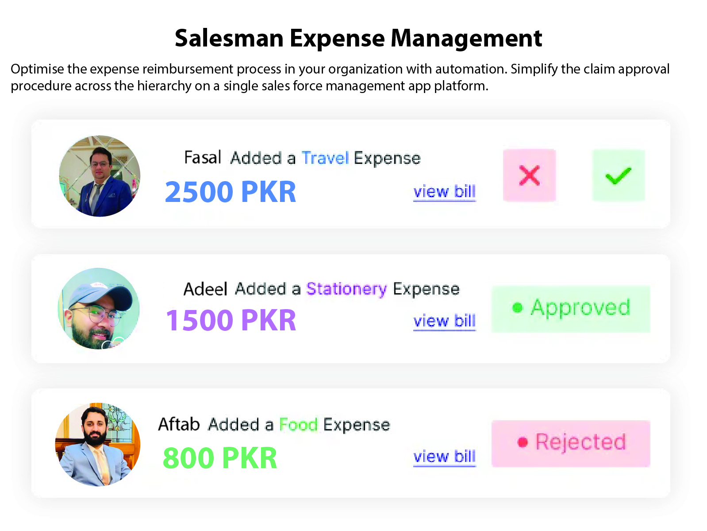
Task: Select the Salesman Expense Management heading
Action: pyautogui.click(x=358, y=38)
